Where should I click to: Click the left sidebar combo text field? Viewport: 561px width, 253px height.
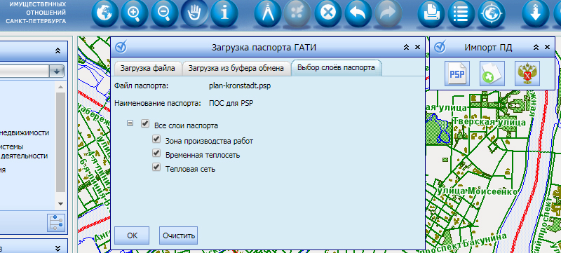pos(25,71)
